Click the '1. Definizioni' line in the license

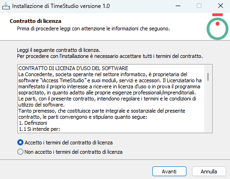(x=33, y=123)
